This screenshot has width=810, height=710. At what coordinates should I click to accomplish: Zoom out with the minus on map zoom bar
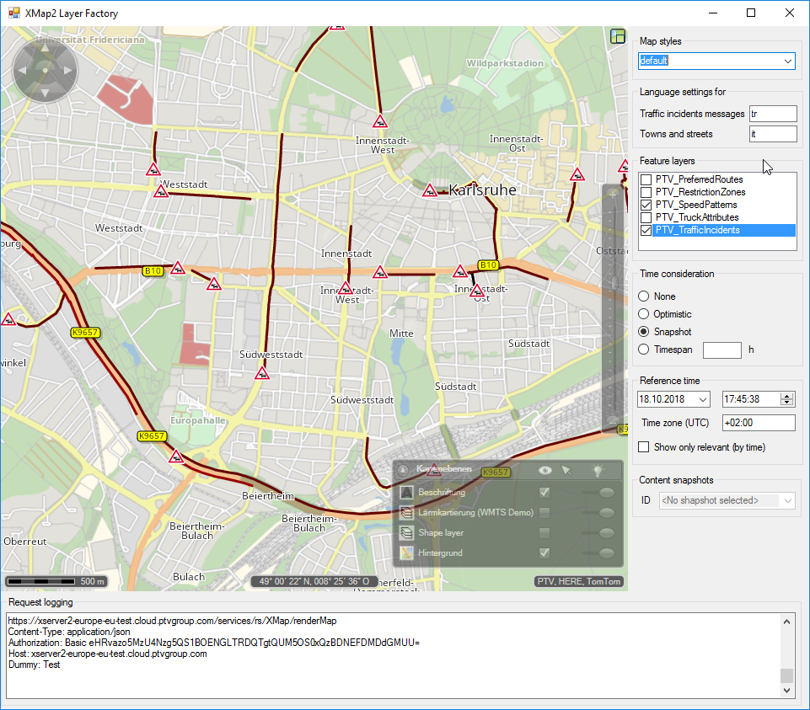613,421
